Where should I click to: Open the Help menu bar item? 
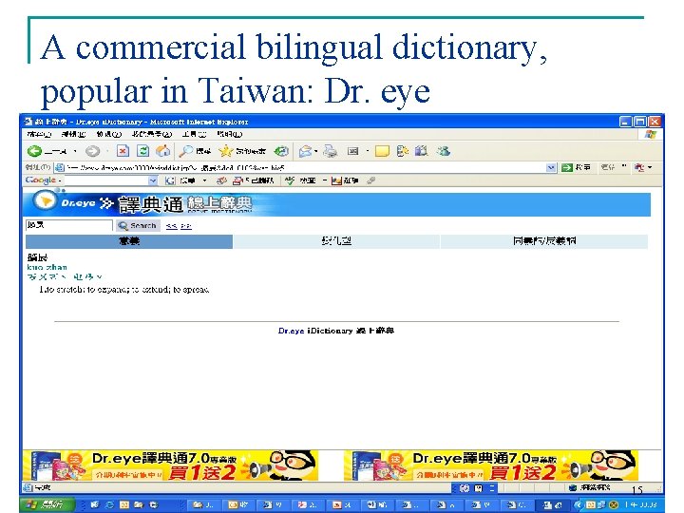pyautogui.click(x=230, y=134)
